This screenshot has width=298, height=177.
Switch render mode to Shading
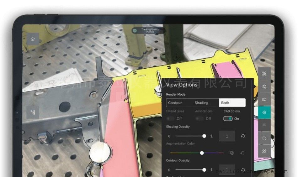tap(201, 103)
